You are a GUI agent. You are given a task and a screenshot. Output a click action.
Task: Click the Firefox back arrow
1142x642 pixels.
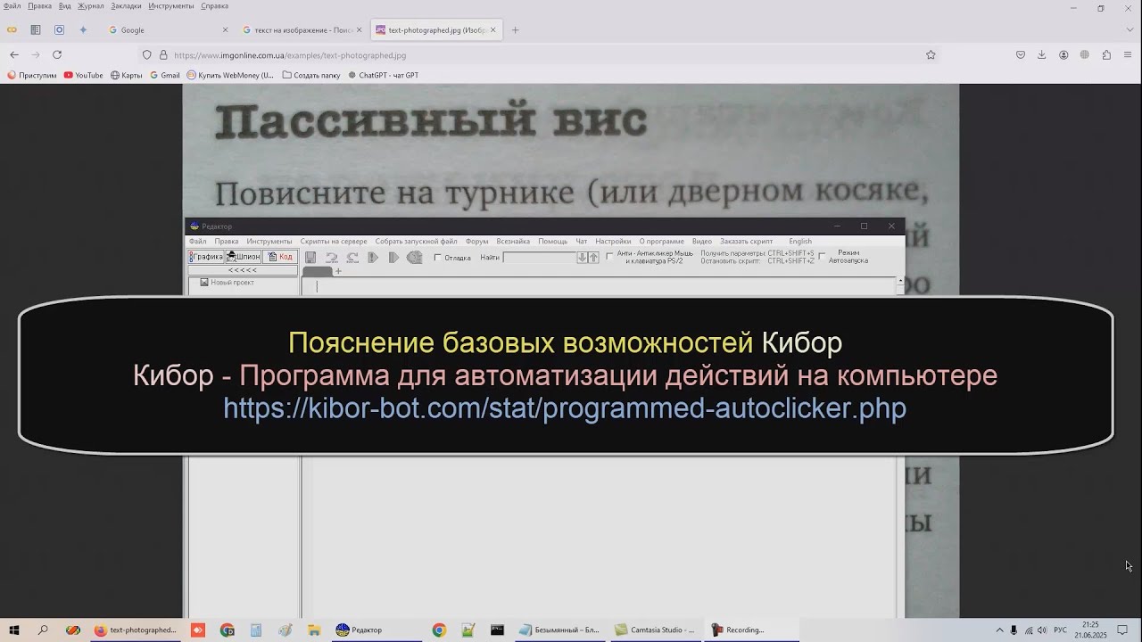click(14, 54)
